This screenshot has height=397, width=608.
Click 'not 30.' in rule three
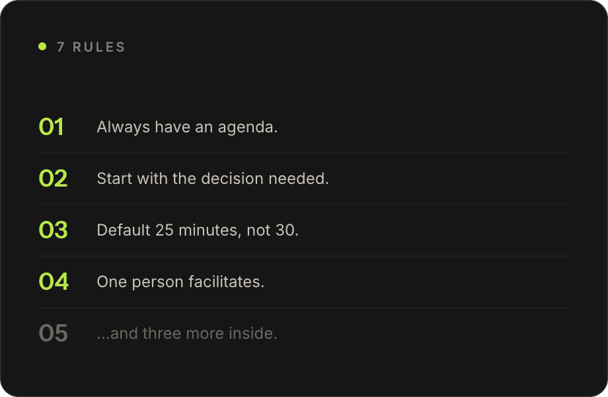(272, 230)
